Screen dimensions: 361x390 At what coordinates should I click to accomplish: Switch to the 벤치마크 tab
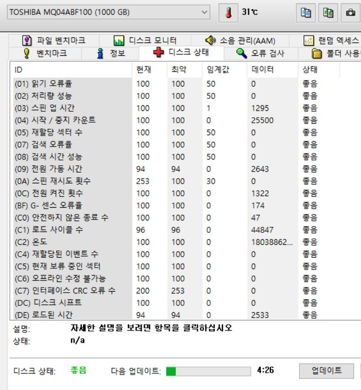click(x=45, y=54)
